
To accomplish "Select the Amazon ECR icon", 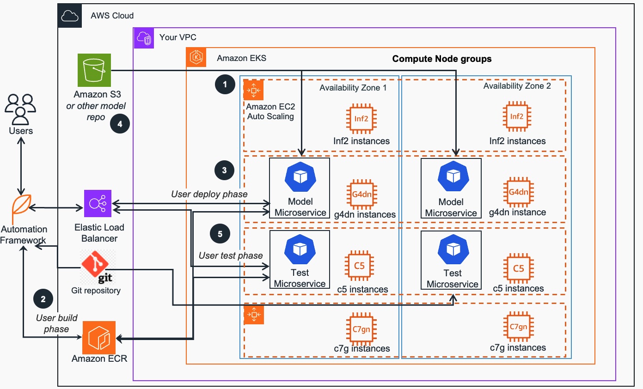I will click(x=99, y=337).
